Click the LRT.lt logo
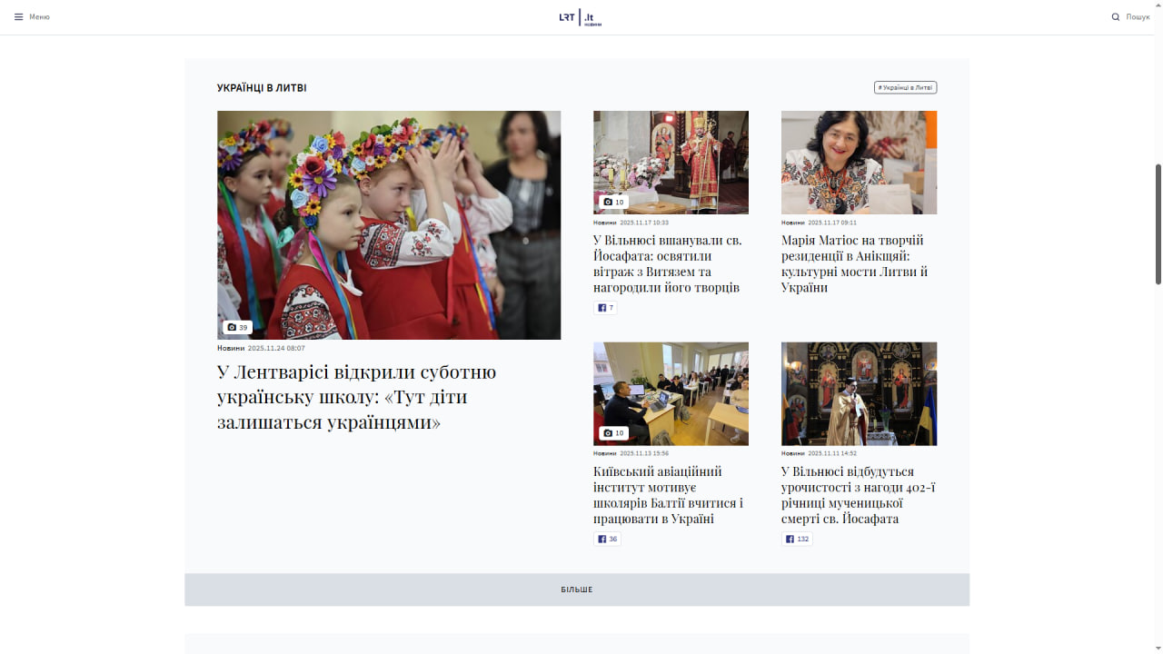Screen dimensions: 1163x654 point(580,17)
